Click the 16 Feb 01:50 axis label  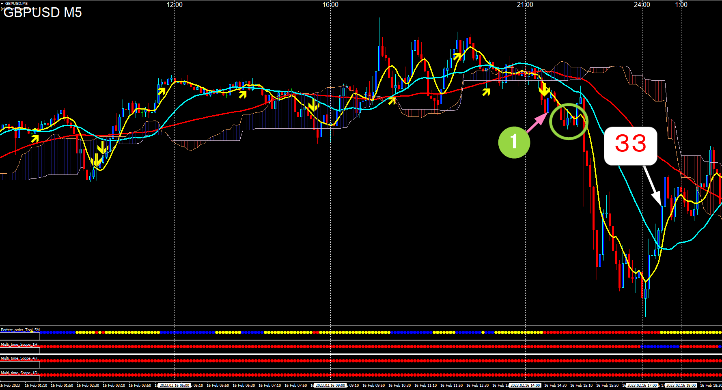(62, 386)
